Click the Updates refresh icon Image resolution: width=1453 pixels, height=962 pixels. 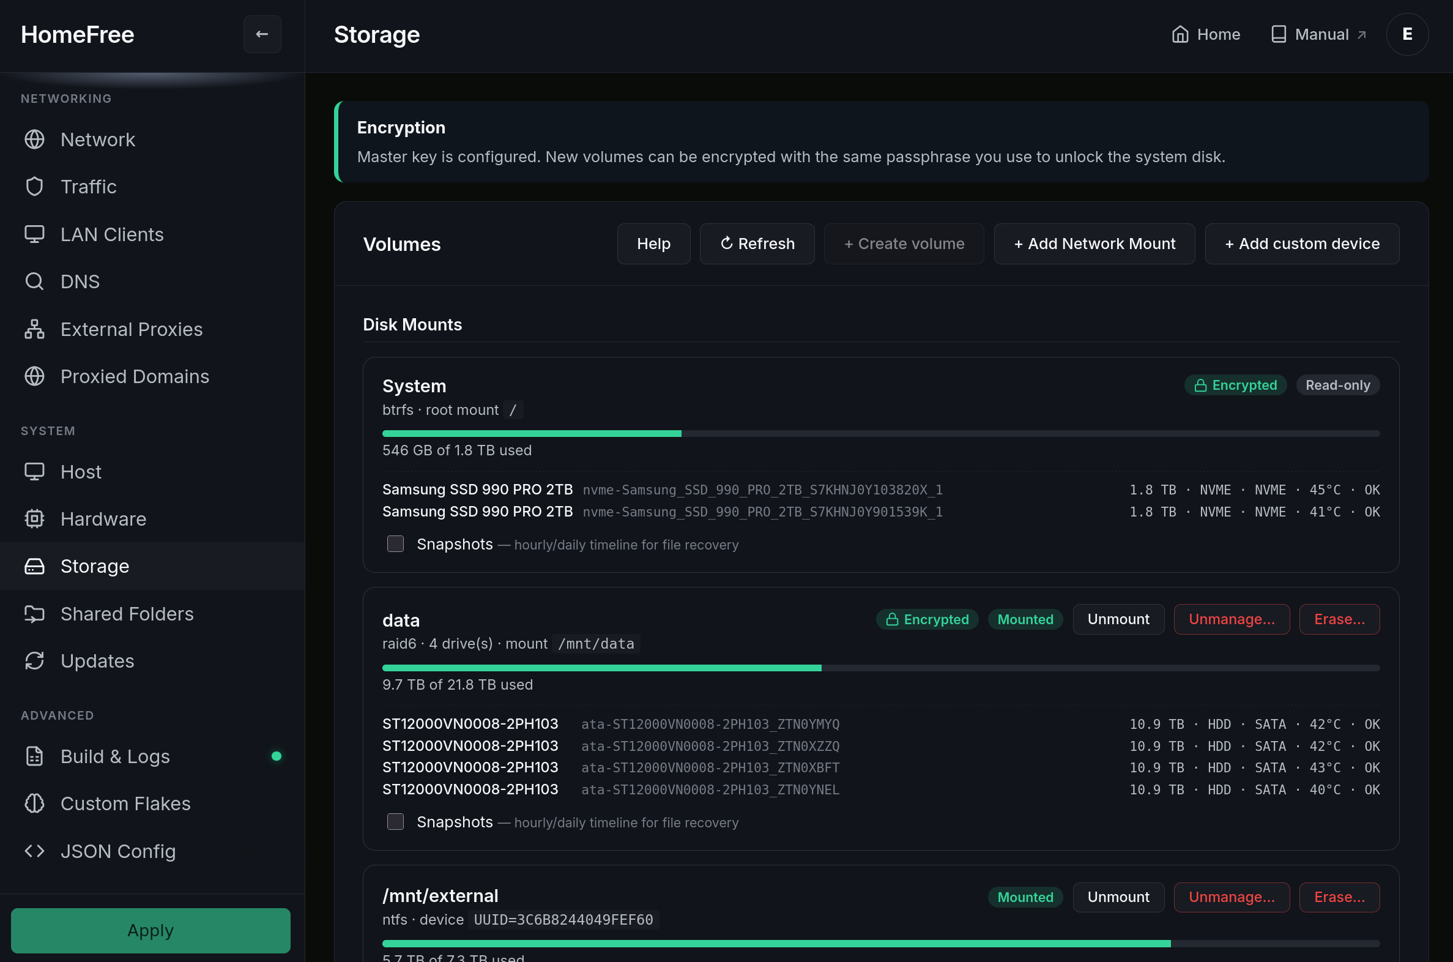(34, 661)
